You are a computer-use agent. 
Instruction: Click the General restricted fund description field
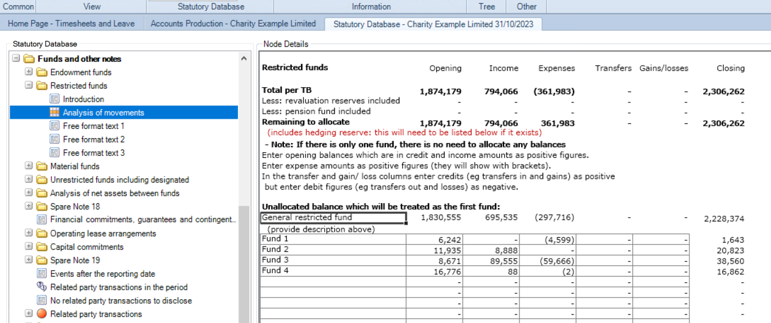333,218
